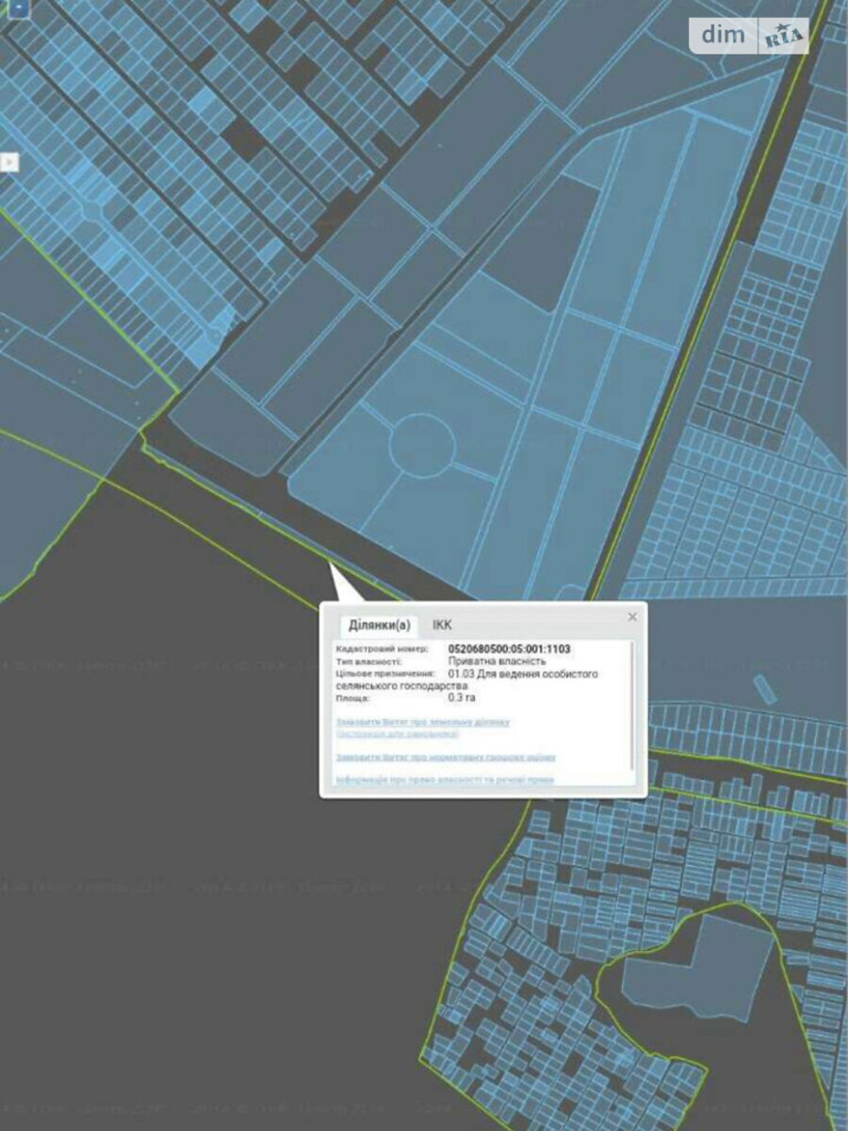Click the popup's pointer tip on the map

[331, 564]
